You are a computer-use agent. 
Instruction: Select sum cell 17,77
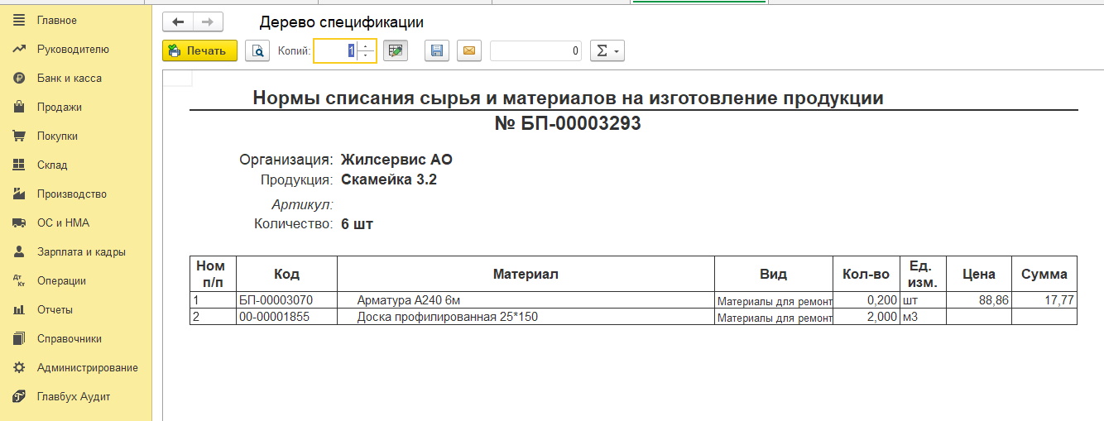(1044, 300)
